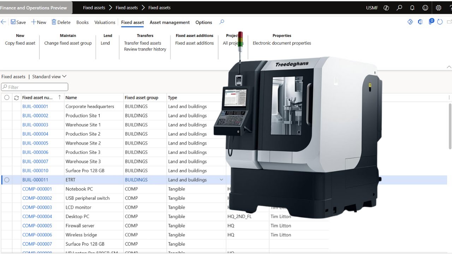Viewport: 452px width, 254px height.
Task: Click Tim Litton in the Firewall server row
Action: 281,226
